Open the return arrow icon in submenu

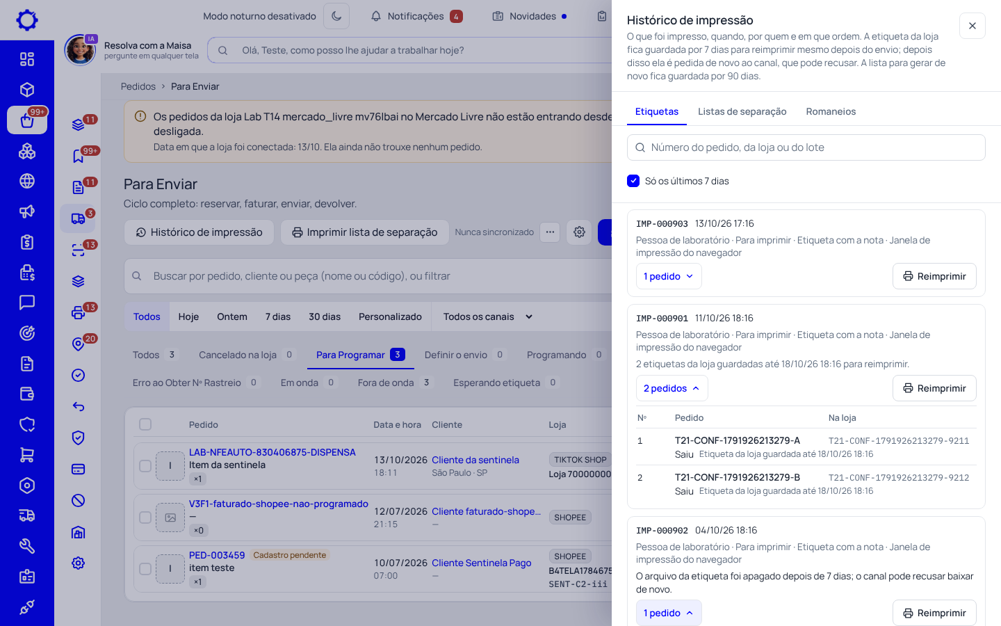point(78,406)
